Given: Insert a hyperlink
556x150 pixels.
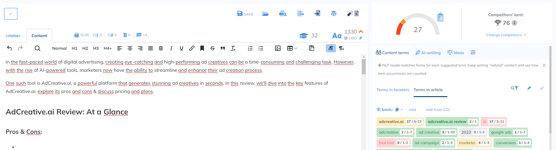Looking at the screenshot, I should click(x=192, y=48).
